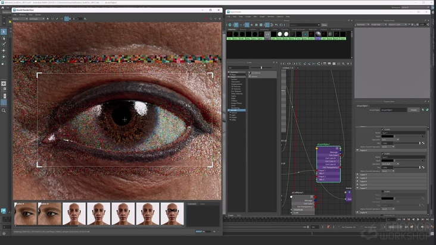Click the Layer 1 Input black color swatch
Viewport: 436px width, 245px height.
coord(387,136)
